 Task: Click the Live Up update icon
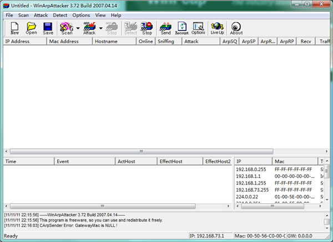click(x=217, y=28)
